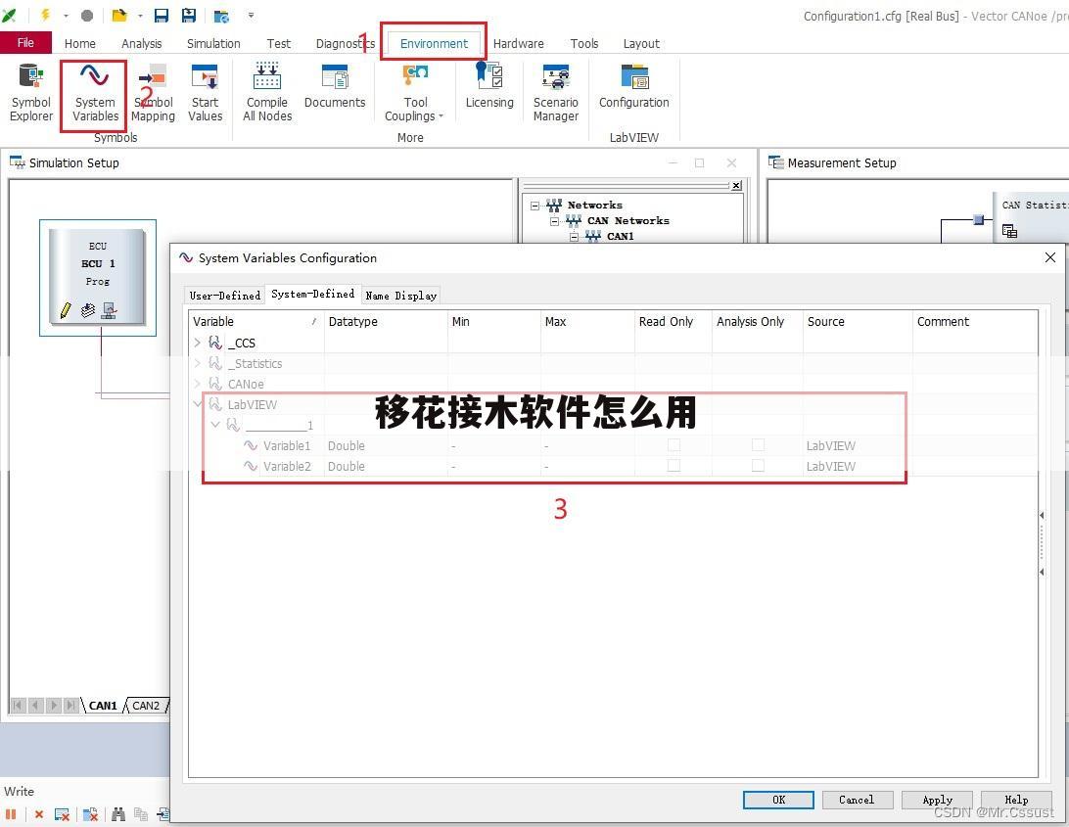This screenshot has width=1069, height=827.
Task: Expand the _Statistics namespace
Action: (198, 363)
